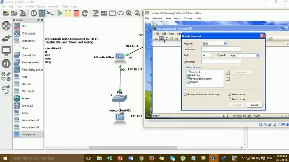Select ATM switch in devices list
The height and width of the screenshot is (162, 289).
pyautogui.click(x=28, y=34)
